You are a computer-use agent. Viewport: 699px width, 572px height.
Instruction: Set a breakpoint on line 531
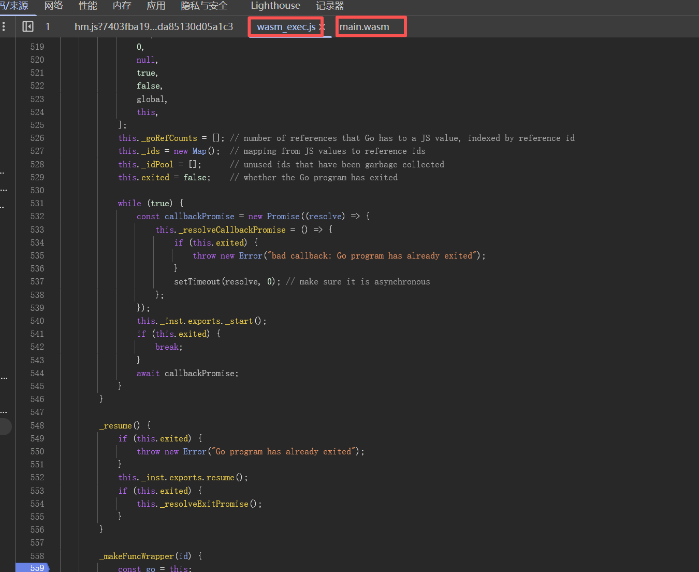pos(37,203)
